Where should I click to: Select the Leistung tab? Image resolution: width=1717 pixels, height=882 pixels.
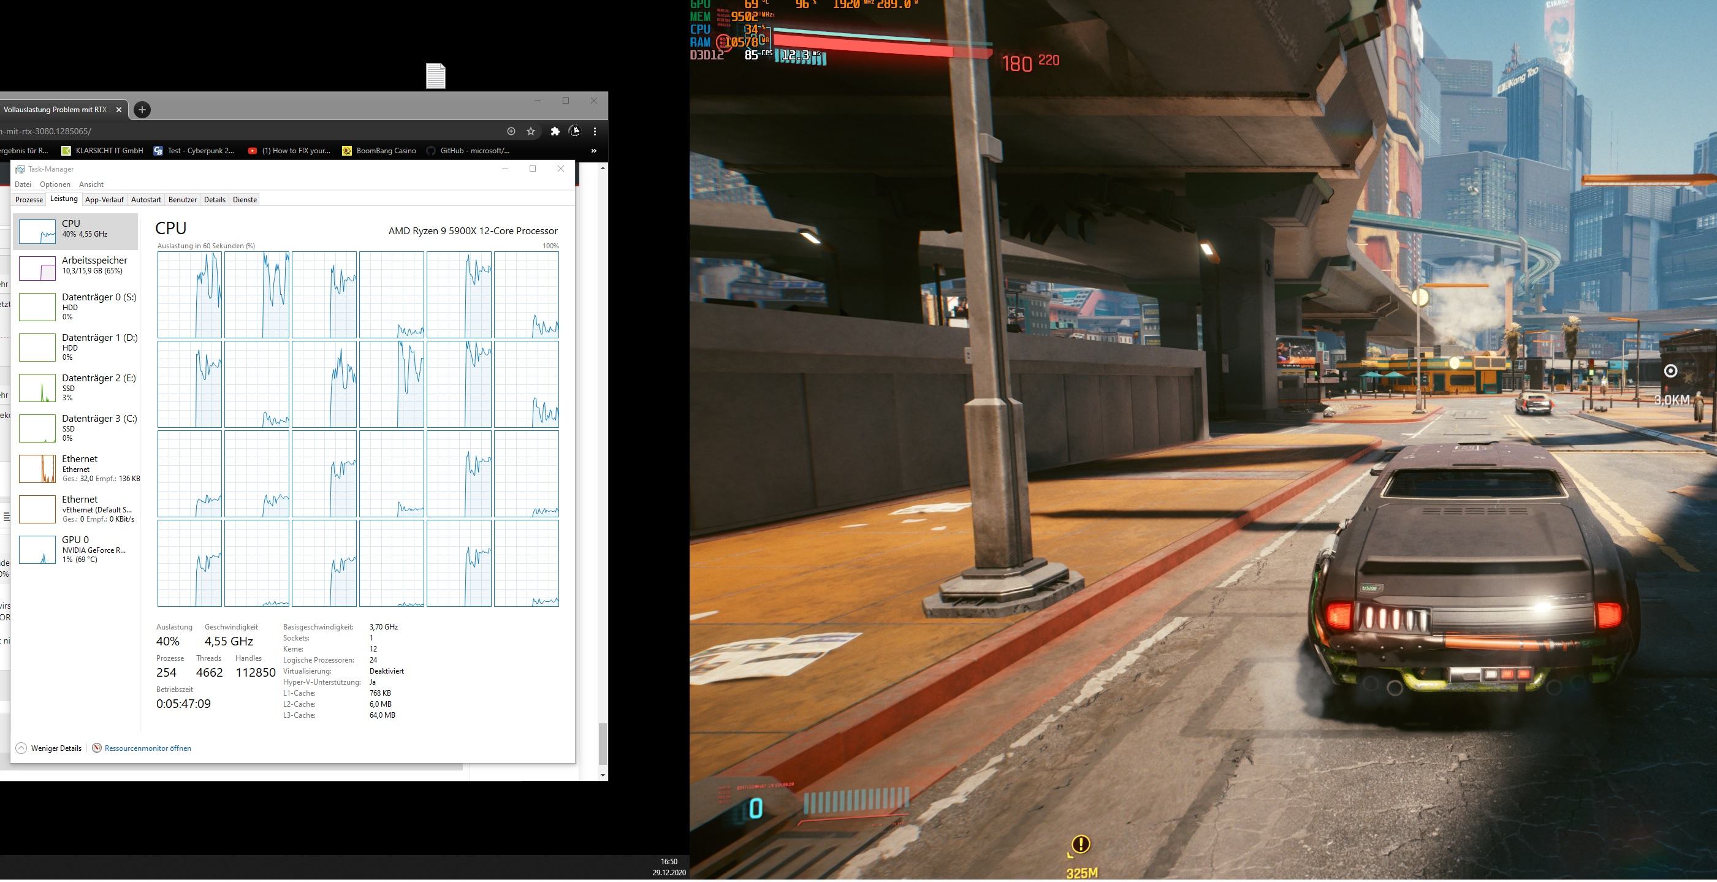point(64,199)
